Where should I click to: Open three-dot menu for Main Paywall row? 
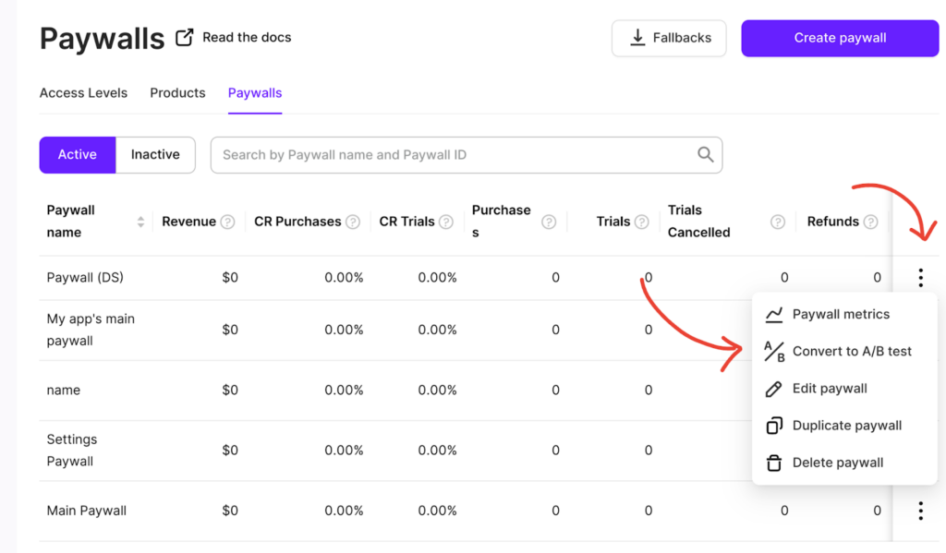click(920, 511)
